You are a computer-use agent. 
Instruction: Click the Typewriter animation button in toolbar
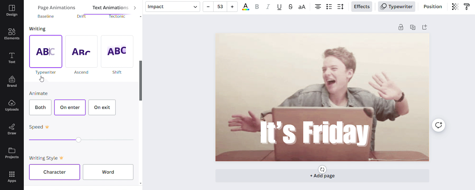(397, 7)
